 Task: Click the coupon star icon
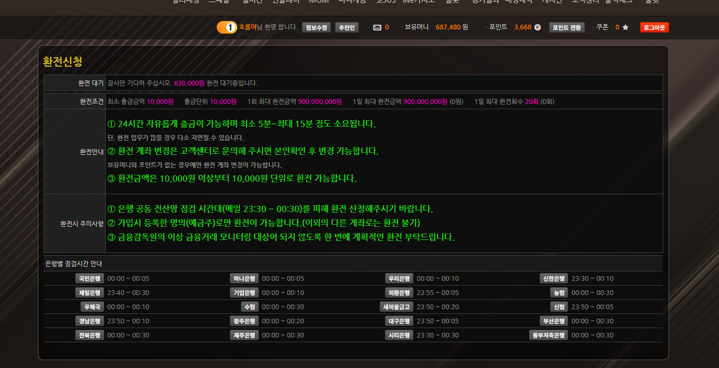tap(625, 27)
